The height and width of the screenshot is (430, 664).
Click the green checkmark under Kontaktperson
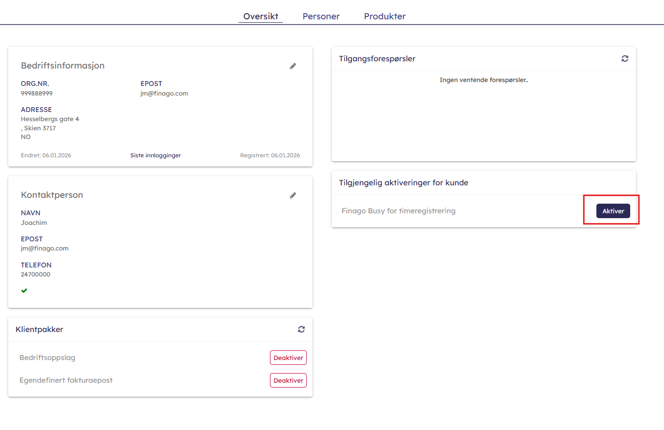pyautogui.click(x=24, y=291)
